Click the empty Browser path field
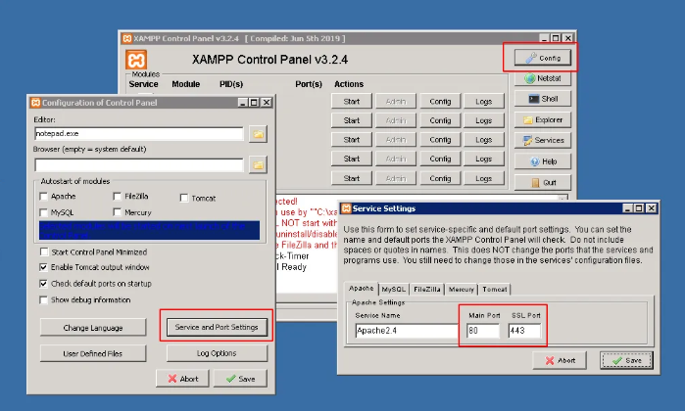 139,165
